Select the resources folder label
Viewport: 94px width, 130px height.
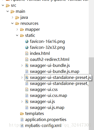(x=29, y=24)
